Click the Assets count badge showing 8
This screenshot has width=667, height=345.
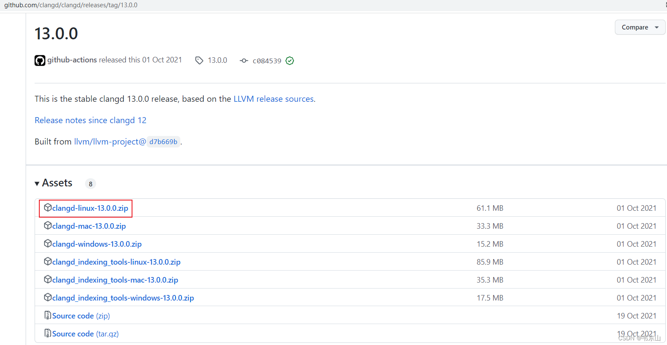click(x=91, y=184)
